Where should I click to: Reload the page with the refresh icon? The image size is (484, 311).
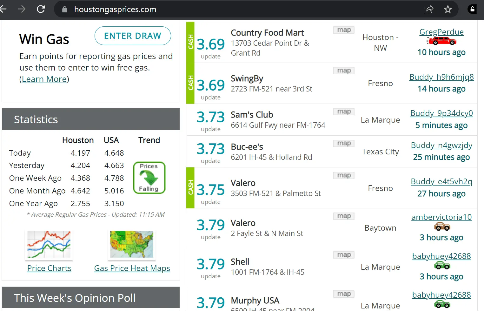click(41, 9)
